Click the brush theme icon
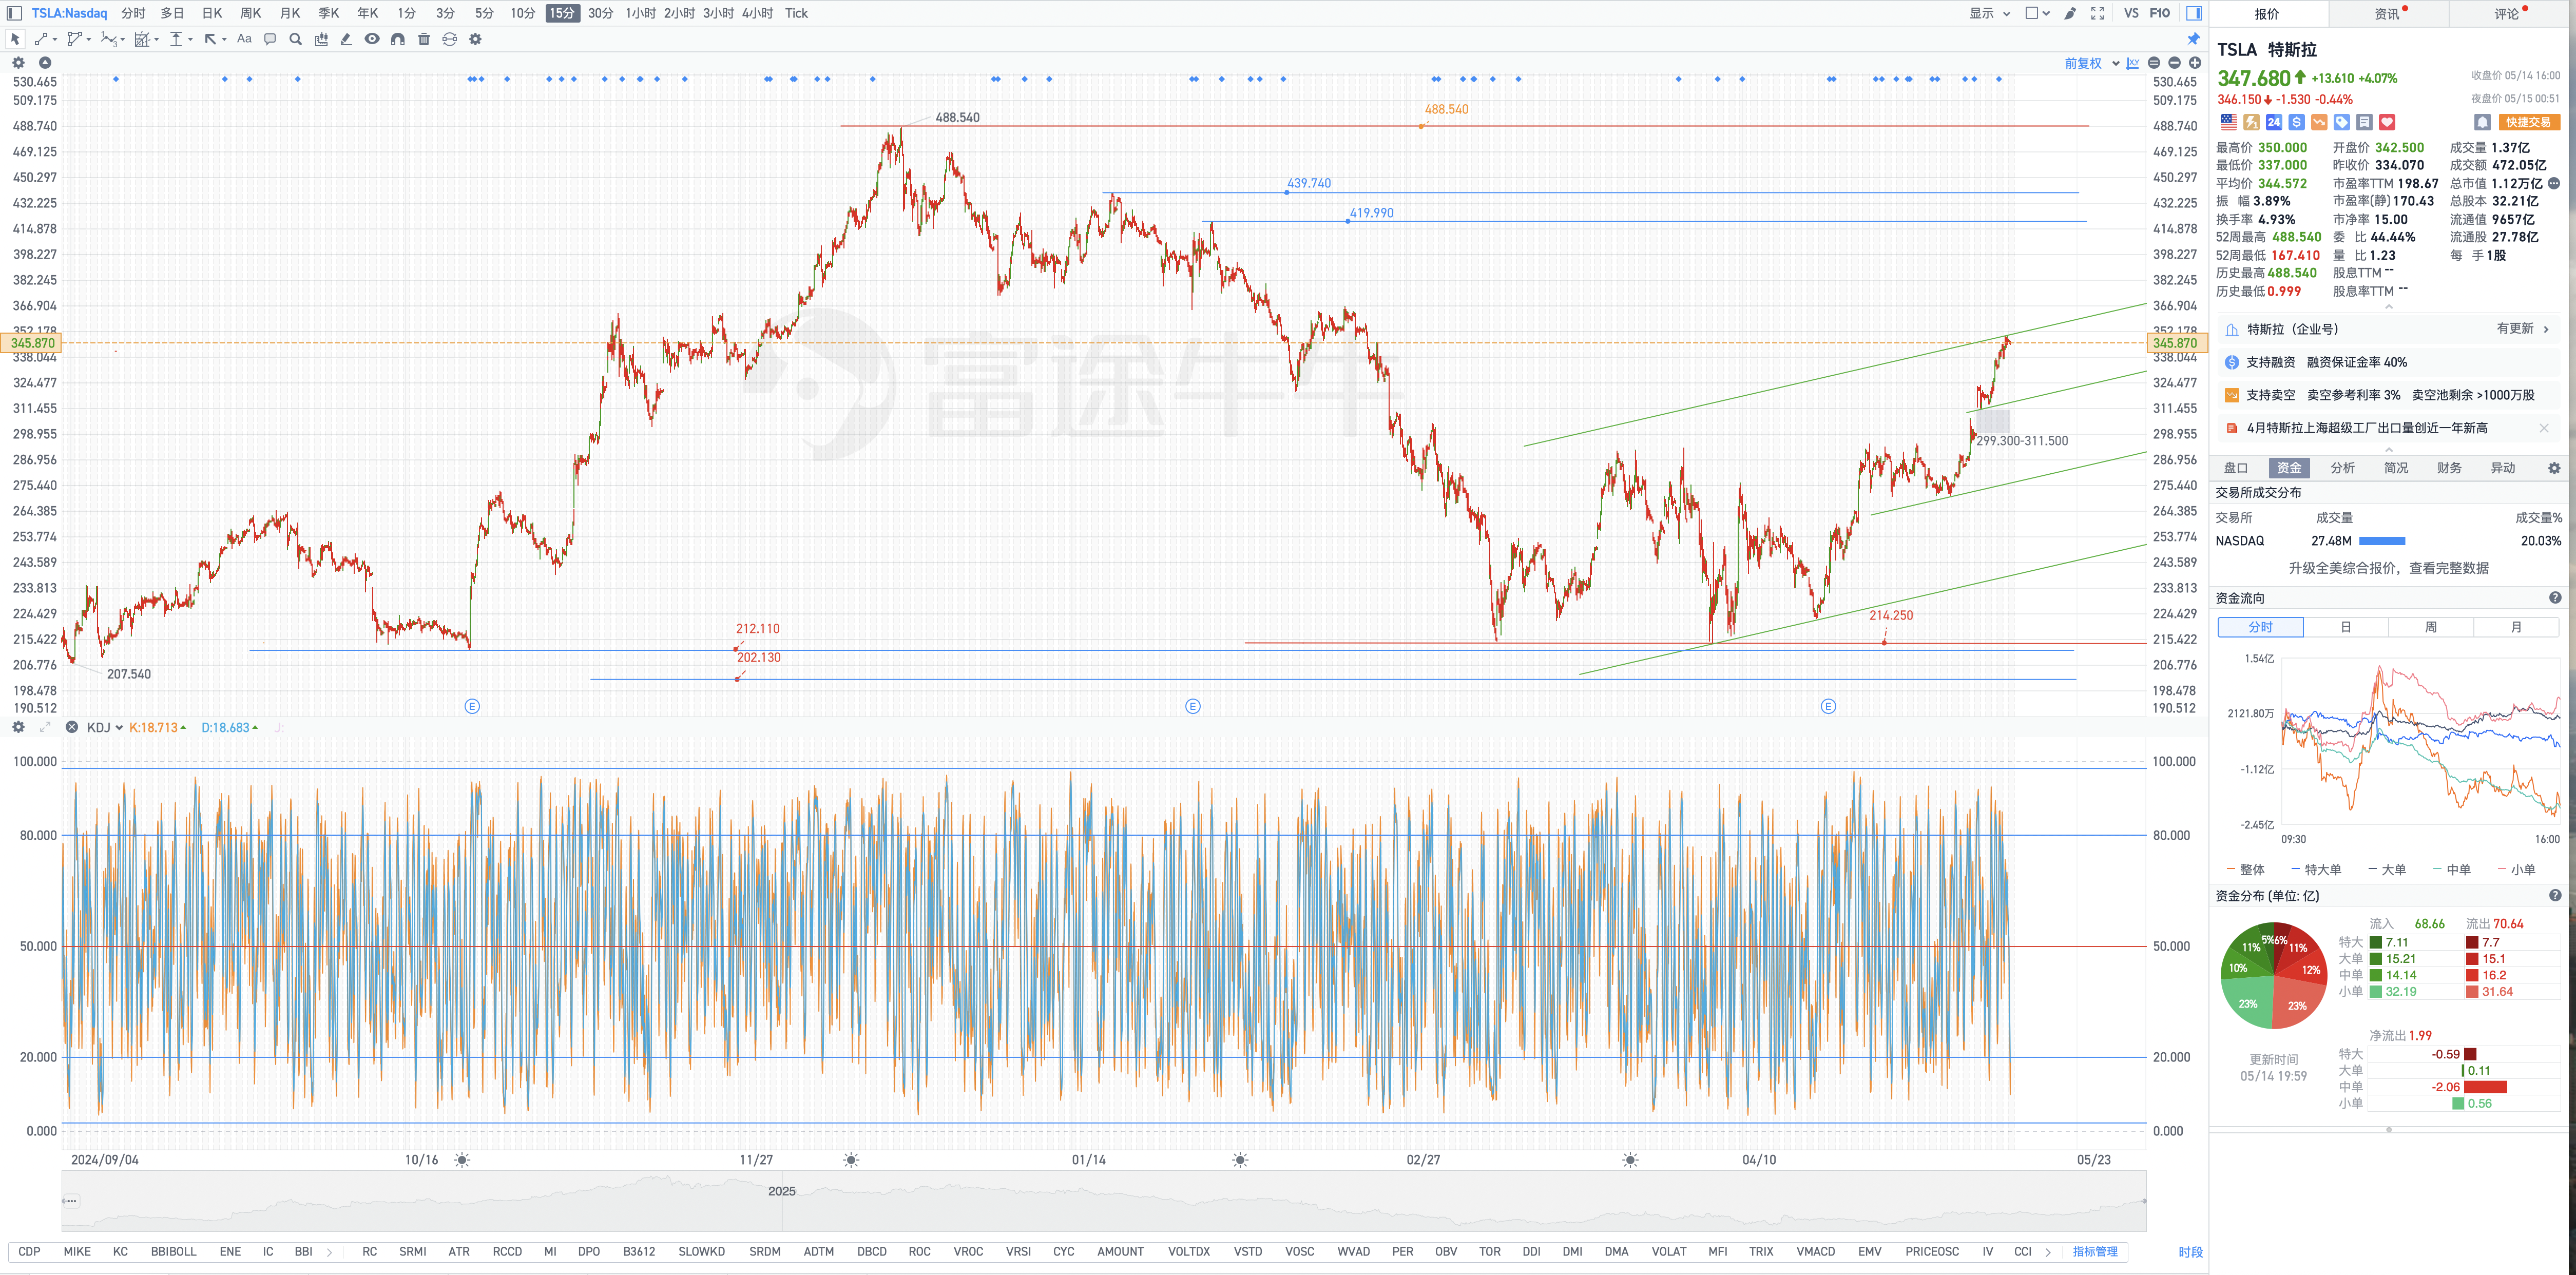 click(2070, 13)
